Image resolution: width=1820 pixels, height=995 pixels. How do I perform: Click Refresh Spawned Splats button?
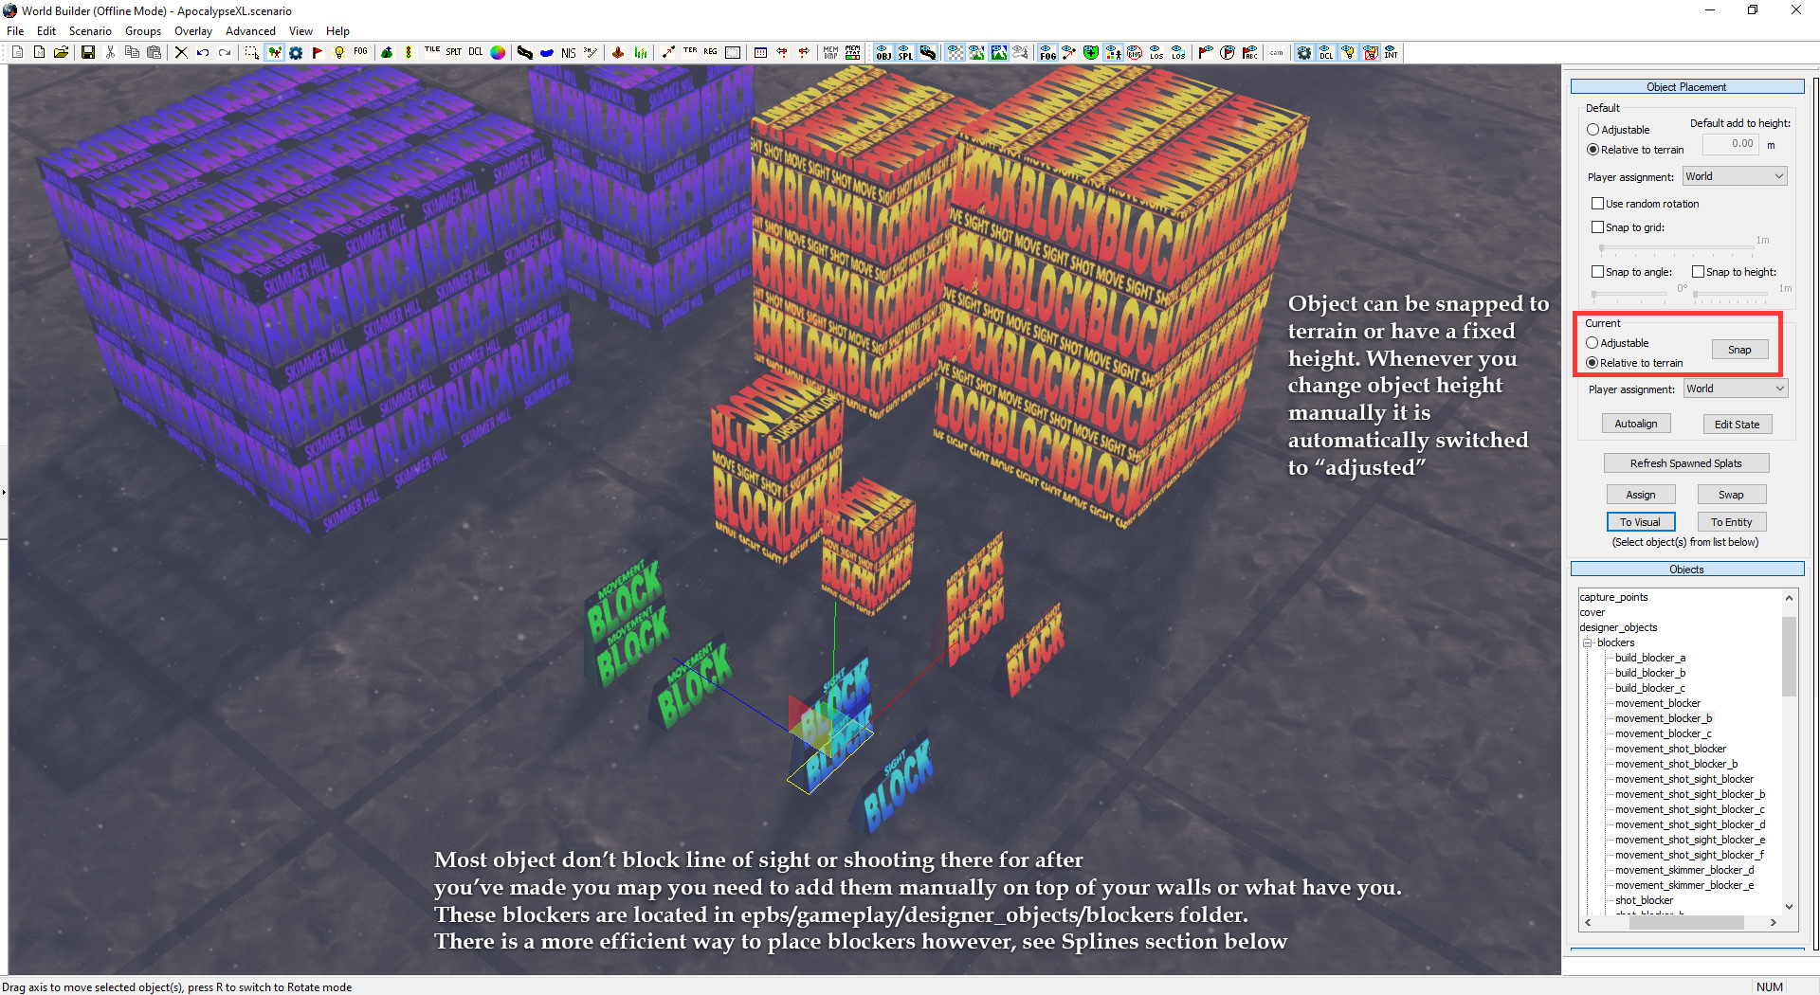coord(1685,463)
